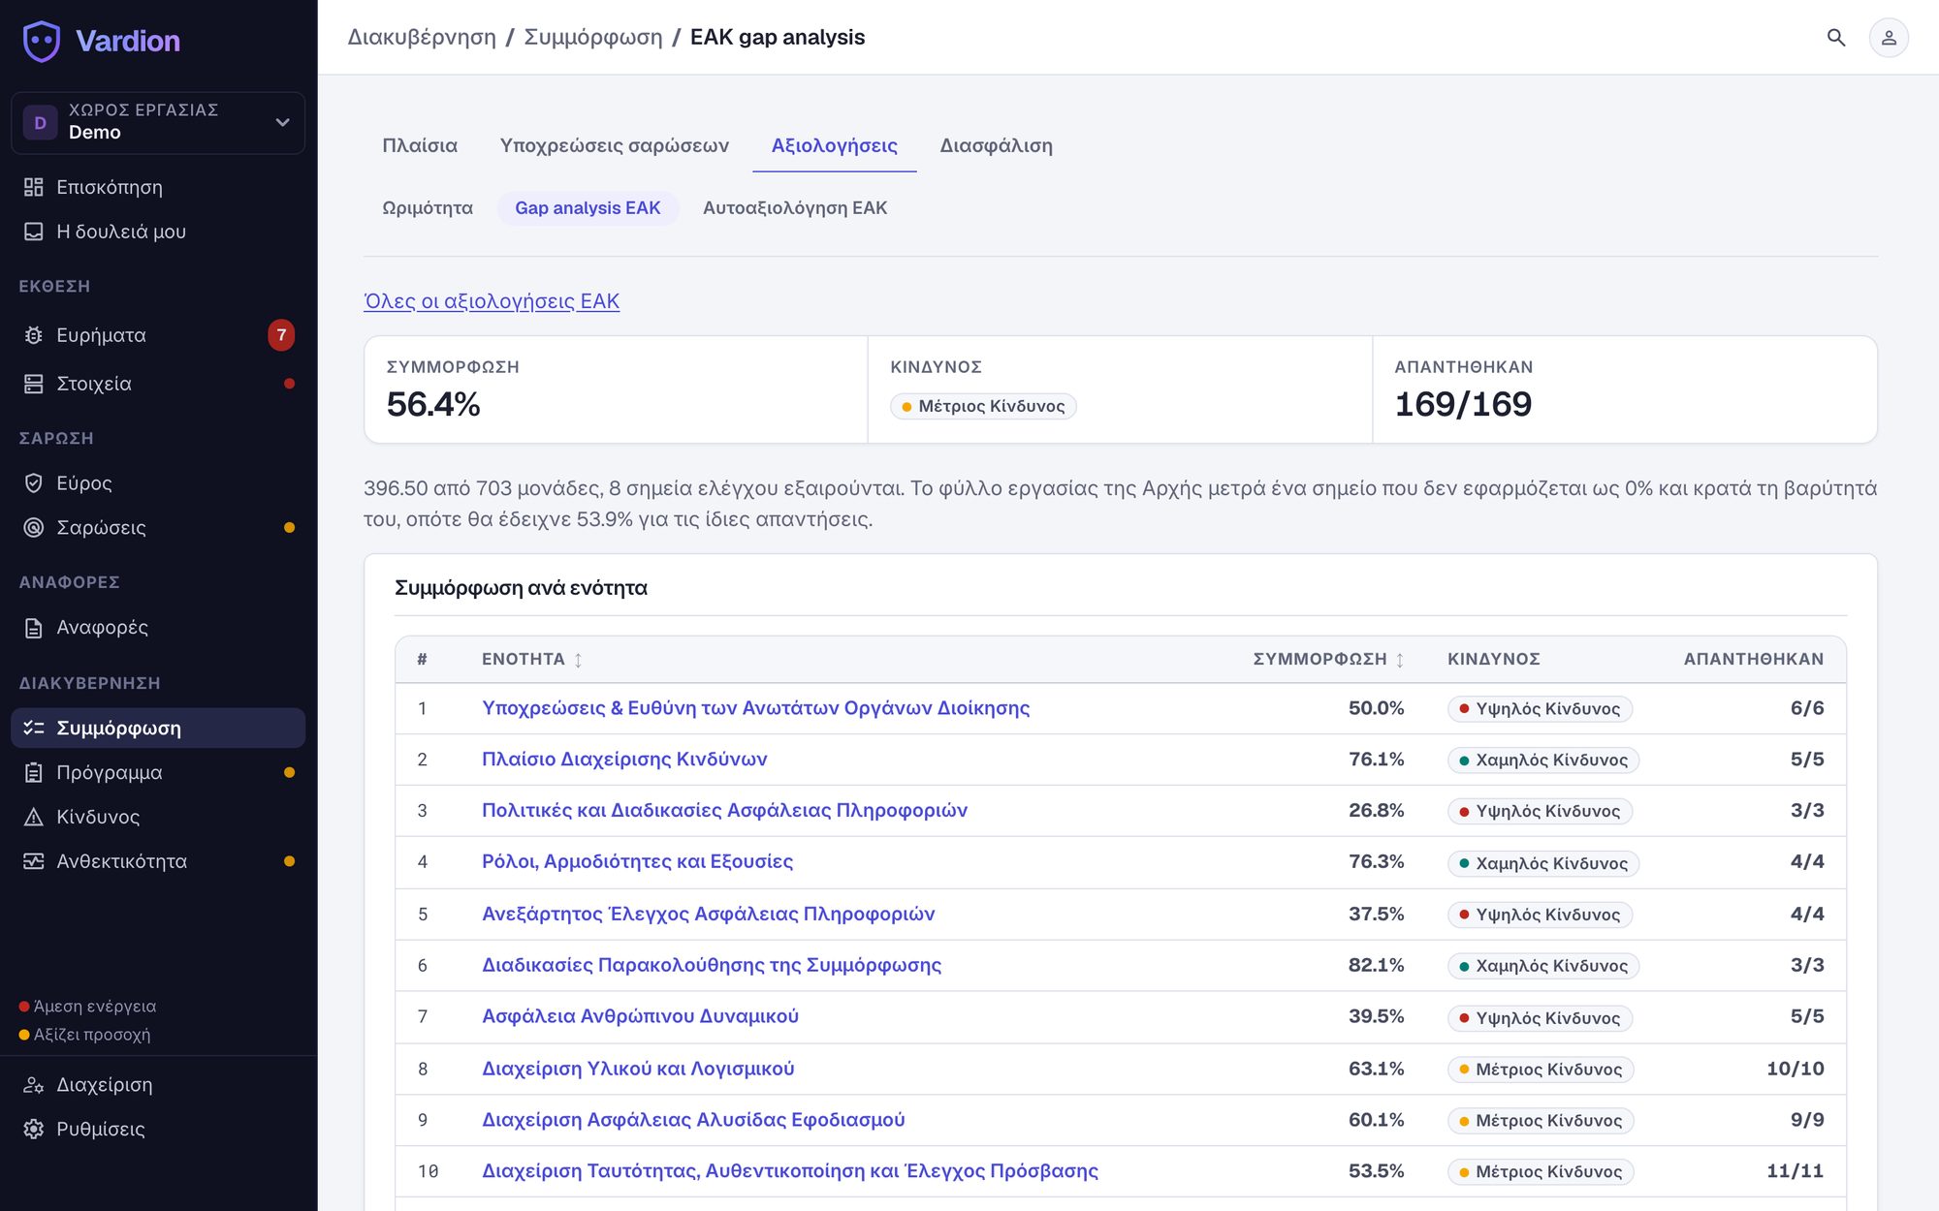
Task: Click the Συμμόρφωση breadcrumb in header
Action: point(593,38)
